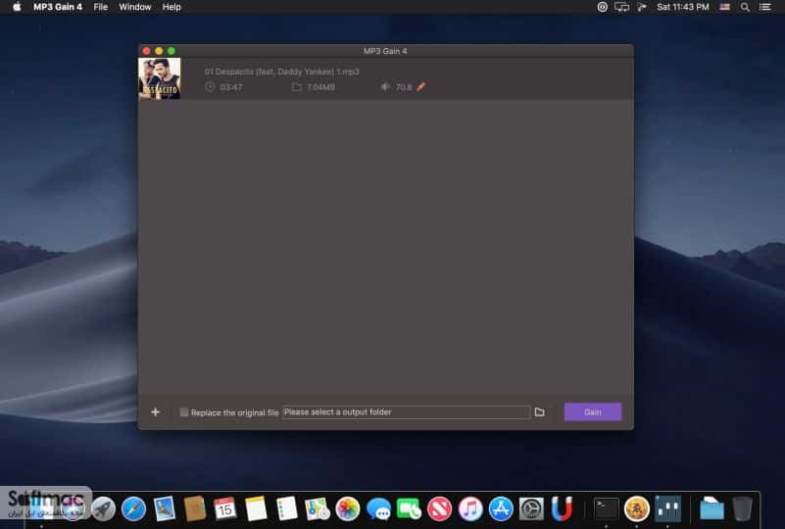The height and width of the screenshot is (529, 785).
Task: Open FaceTime from the dock
Action: tap(409, 509)
